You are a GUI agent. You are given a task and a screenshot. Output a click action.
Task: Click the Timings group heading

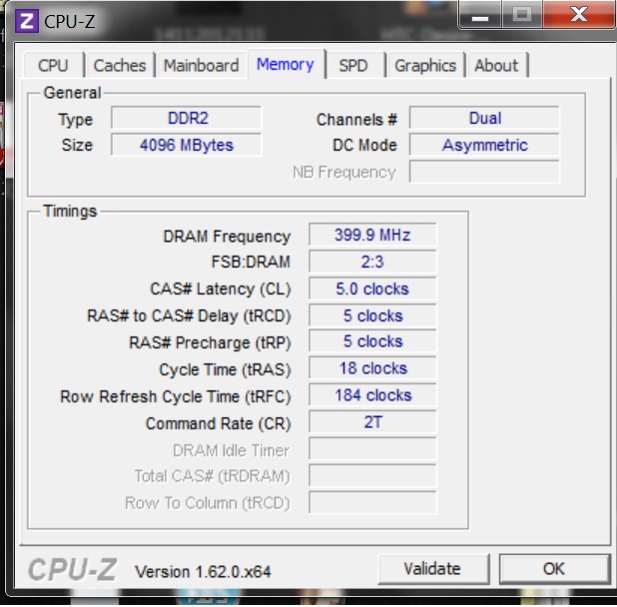point(70,211)
